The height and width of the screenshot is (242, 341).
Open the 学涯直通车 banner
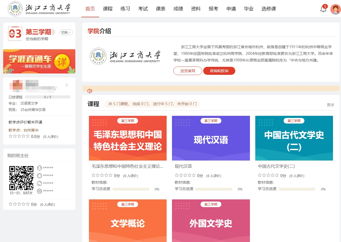tap(39, 61)
